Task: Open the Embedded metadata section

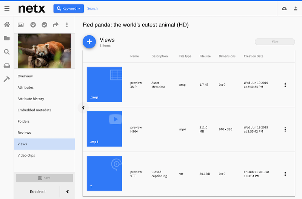Action: (x=44, y=110)
